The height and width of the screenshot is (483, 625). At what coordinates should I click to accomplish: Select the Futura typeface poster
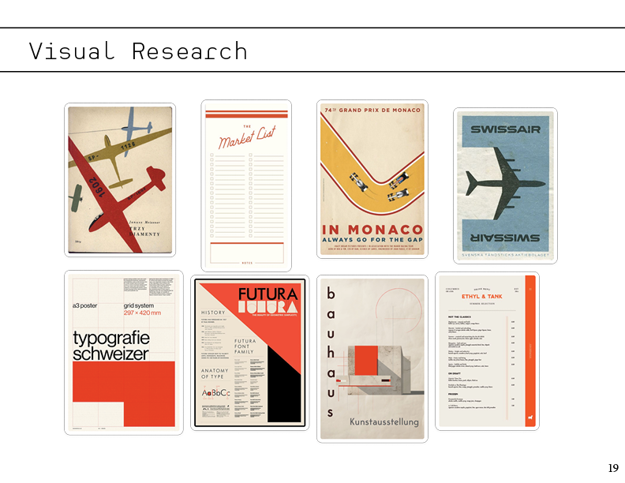click(x=250, y=353)
